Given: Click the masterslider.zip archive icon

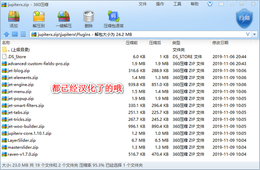Looking at the screenshot, I should pyautogui.click(x=4, y=147).
